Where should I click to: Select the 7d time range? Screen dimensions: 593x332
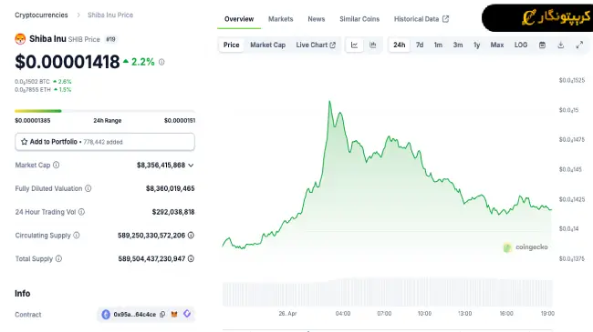pos(420,45)
